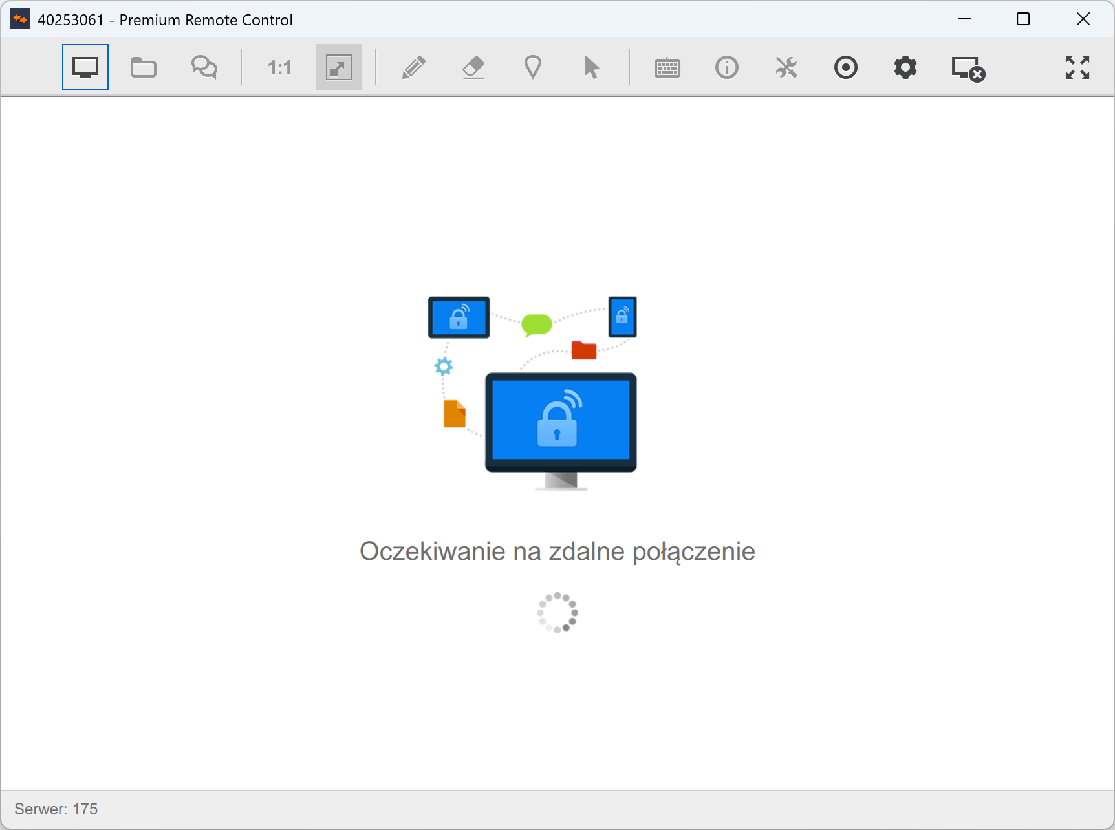The image size is (1115, 830).
Task: Enter full screen mode with the arrows icon
Action: coord(1077,67)
